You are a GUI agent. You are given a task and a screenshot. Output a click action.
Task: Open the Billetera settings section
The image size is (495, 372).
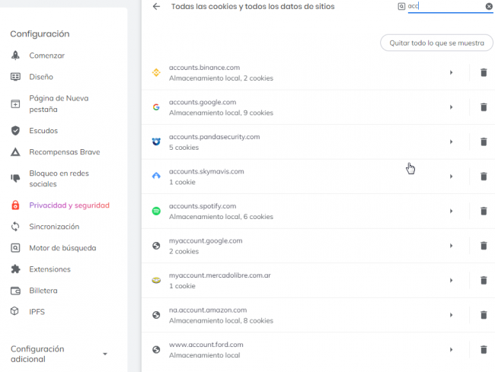click(x=43, y=291)
